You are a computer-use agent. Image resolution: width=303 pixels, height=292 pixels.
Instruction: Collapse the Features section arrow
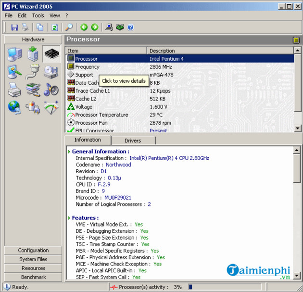(x=69, y=218)
